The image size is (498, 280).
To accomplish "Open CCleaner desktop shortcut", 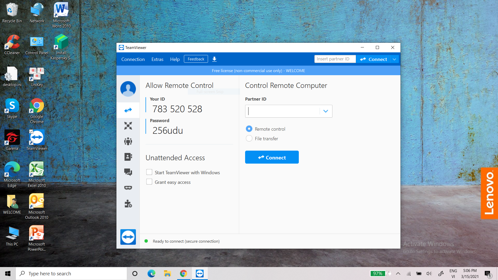I will point(12,45).
